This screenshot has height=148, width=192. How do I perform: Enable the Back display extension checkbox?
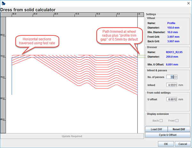tap(161, 121)
